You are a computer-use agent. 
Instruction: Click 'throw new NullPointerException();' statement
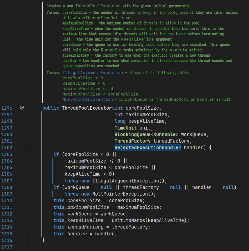tap(110, 194)
